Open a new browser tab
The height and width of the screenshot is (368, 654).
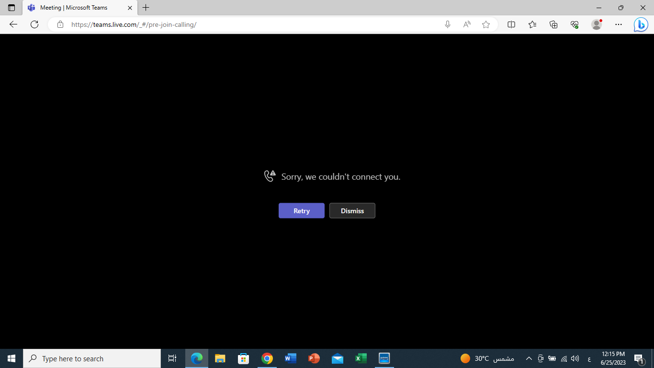146,8
